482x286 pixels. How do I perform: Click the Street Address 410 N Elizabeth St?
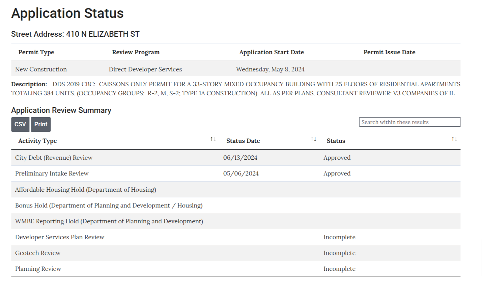pyautogui.click(x=75, y=34)
